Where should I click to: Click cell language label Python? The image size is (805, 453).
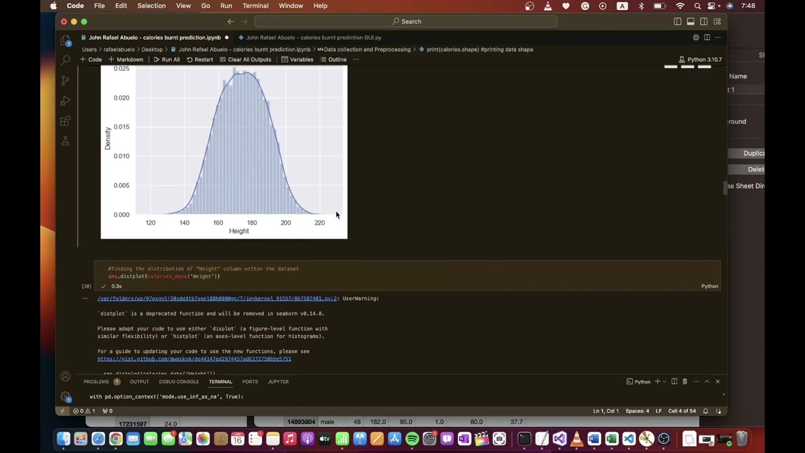(x=709, y=286)
